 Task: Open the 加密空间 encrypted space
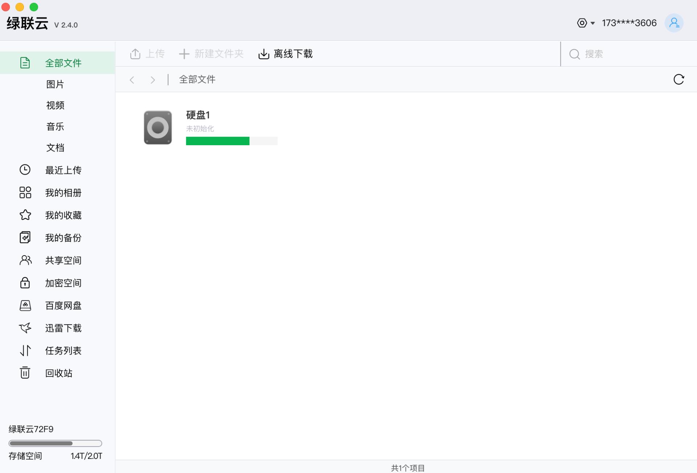64,283
